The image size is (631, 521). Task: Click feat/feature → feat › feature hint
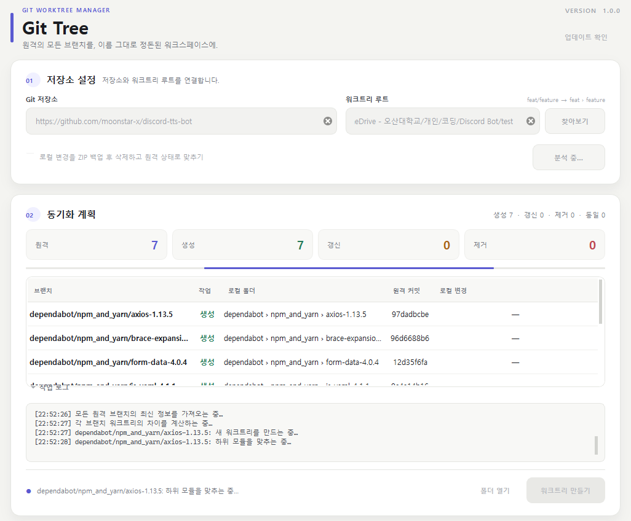[x=566, y=100]
